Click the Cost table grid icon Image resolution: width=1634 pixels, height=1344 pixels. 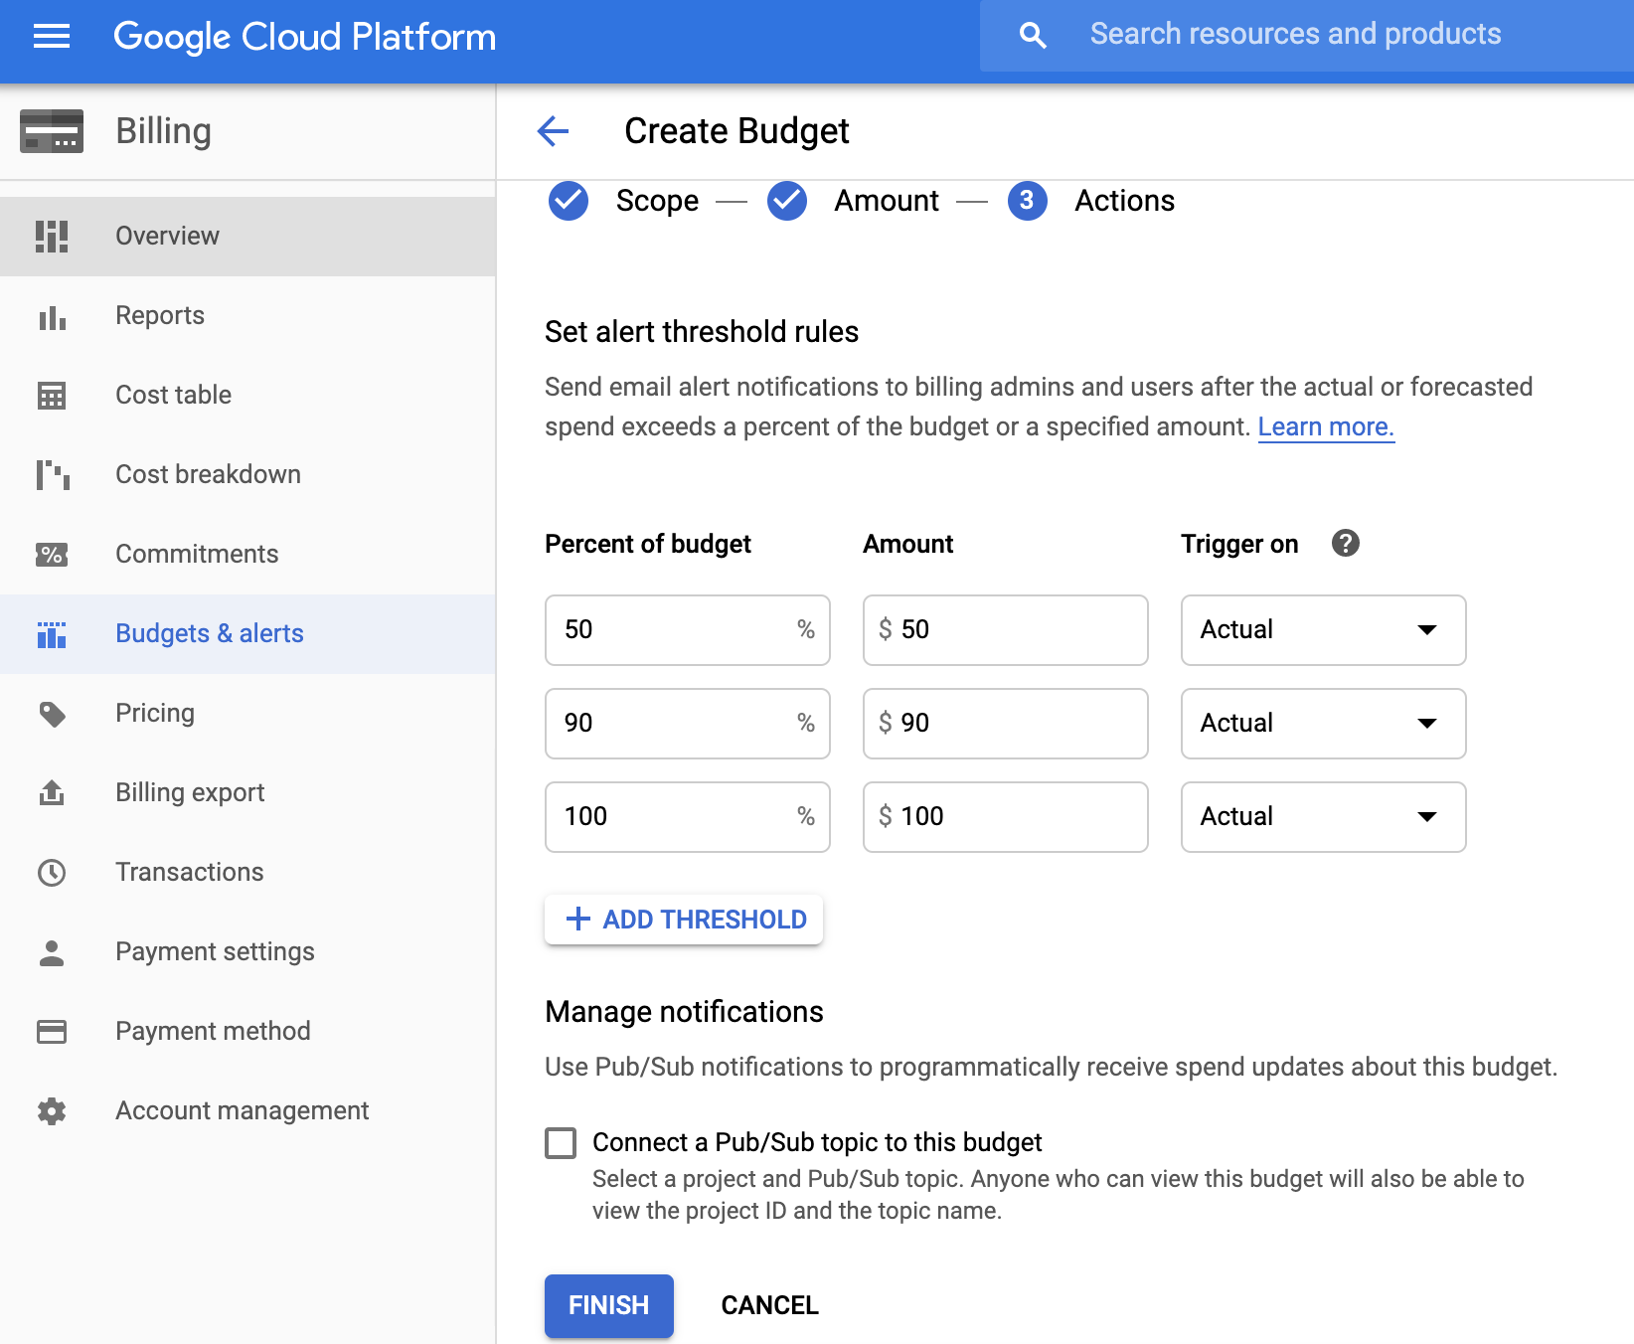pyautogui.click(x=52, y=395)
